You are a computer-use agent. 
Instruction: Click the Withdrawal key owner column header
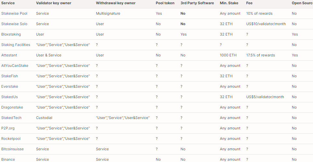coord(116,3)
